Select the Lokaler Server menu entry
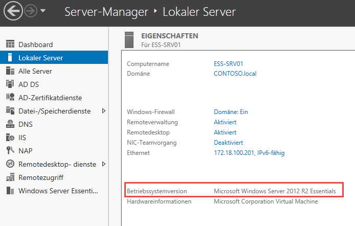 tap(54, 57)
